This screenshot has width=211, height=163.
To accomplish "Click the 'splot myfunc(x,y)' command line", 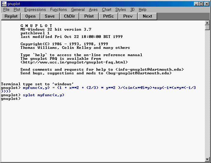I will pos(44,95).
